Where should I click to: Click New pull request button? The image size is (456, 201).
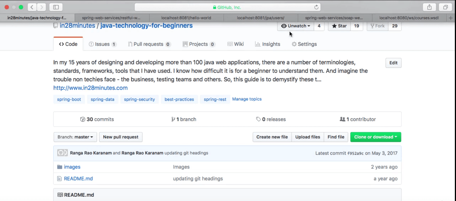tap(121, 137)
